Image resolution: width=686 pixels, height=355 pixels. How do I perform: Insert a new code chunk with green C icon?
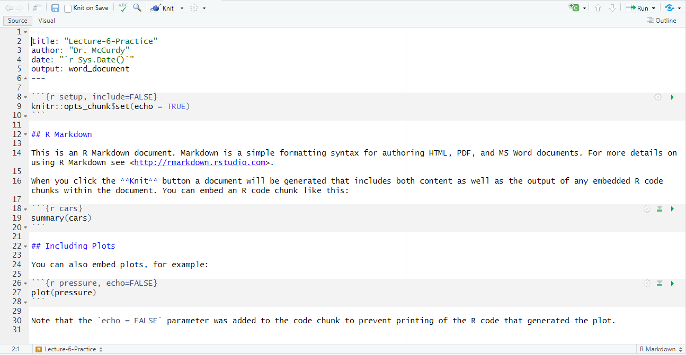(x=574, y=8)
